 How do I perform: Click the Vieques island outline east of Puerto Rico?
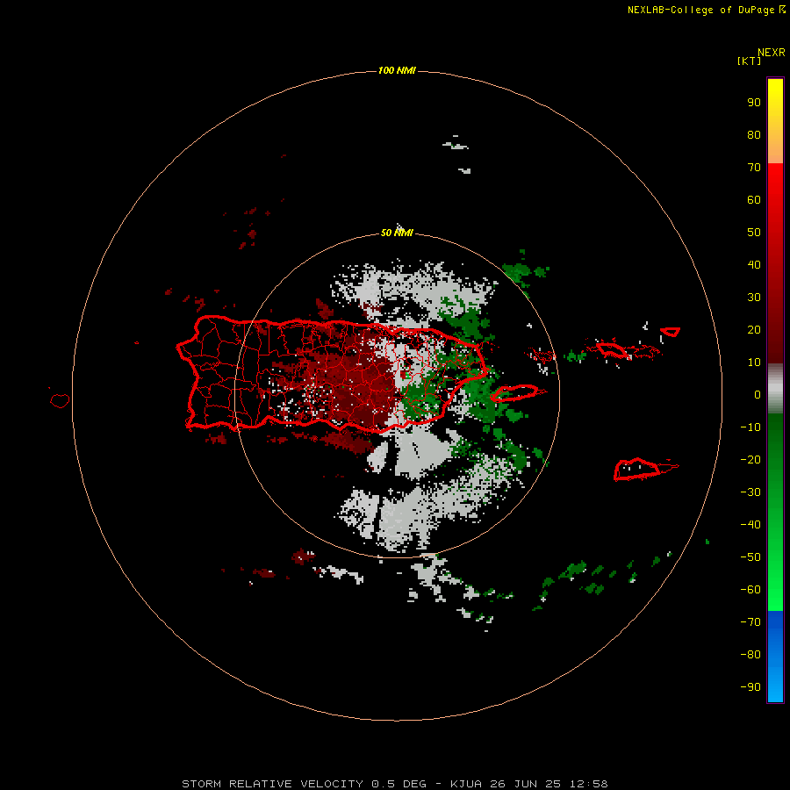[x=515, y=393]
